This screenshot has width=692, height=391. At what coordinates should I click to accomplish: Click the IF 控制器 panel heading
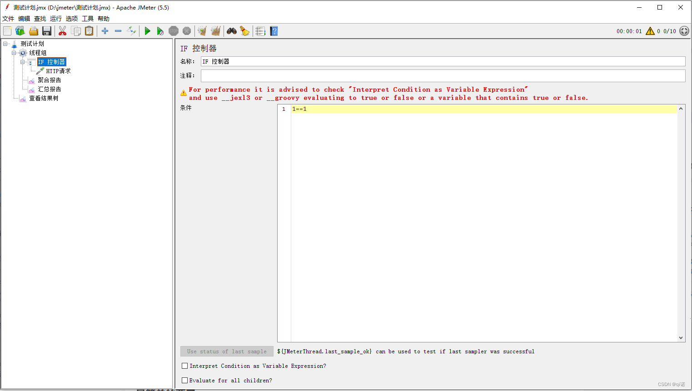pyautogui.click(x=198, y=48)
